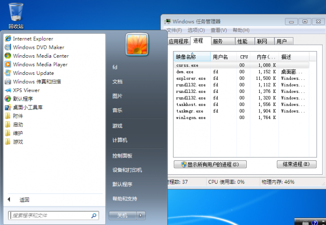
Task: Select the rundll32.exe row using 1,376 K
Action: pos(242,91)
